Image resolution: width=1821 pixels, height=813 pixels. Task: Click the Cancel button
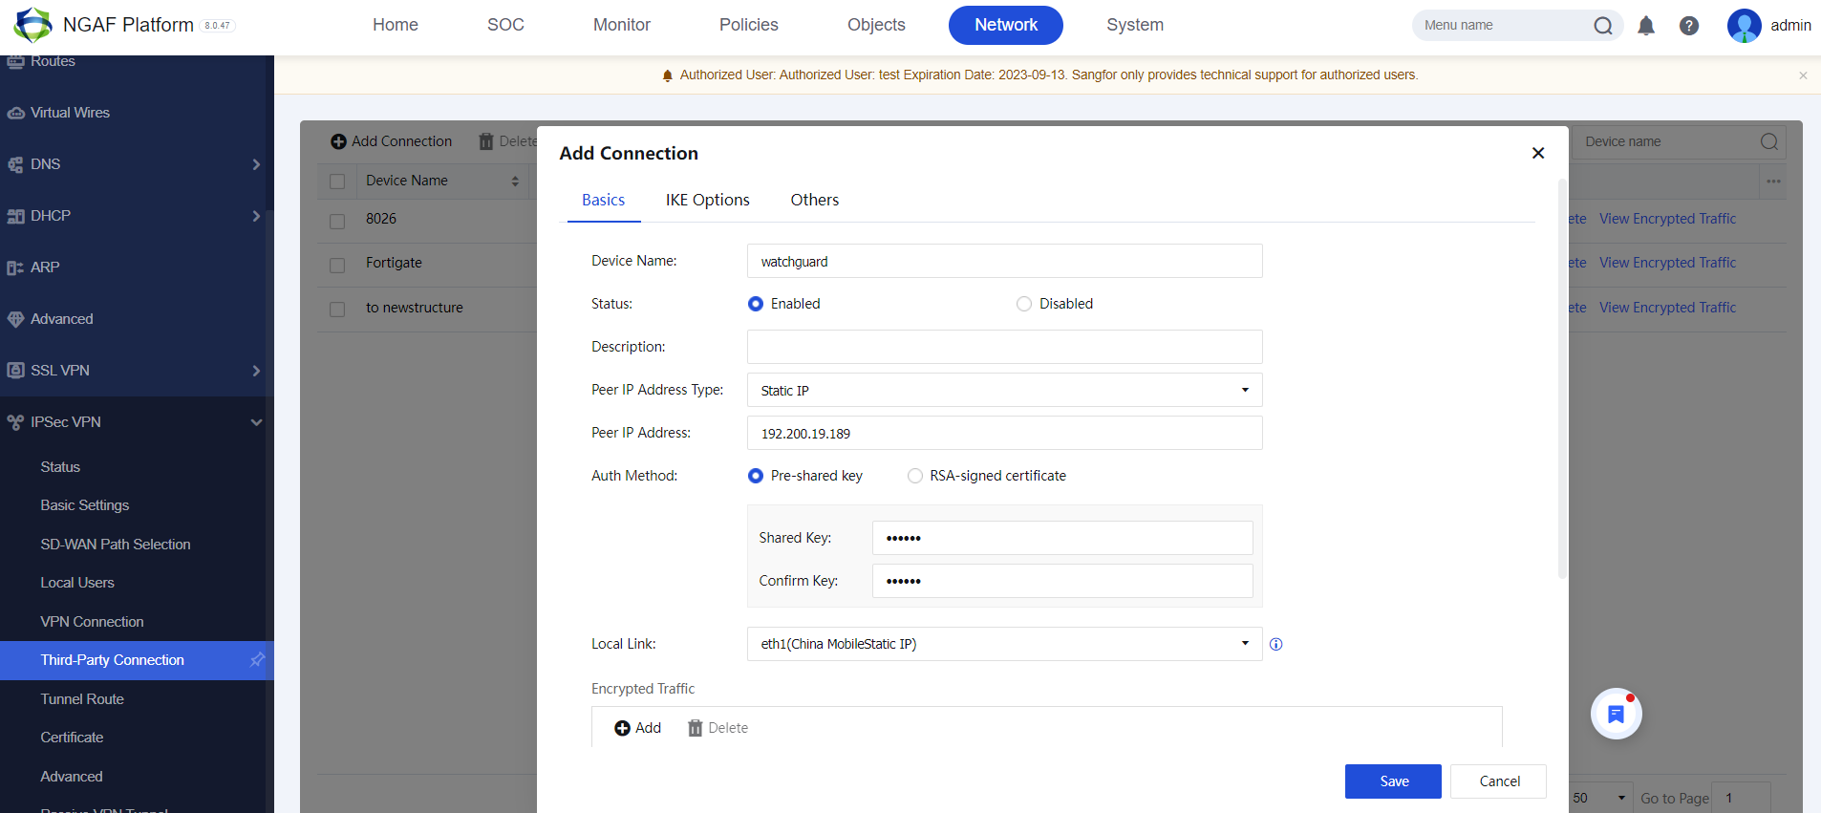(x=1498, y=781)
